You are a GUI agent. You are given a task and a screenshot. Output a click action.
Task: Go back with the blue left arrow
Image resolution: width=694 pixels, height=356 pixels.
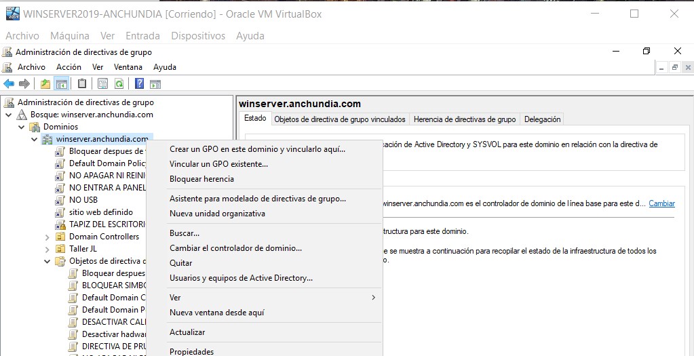pyautogui.click(x=8, y=83)
